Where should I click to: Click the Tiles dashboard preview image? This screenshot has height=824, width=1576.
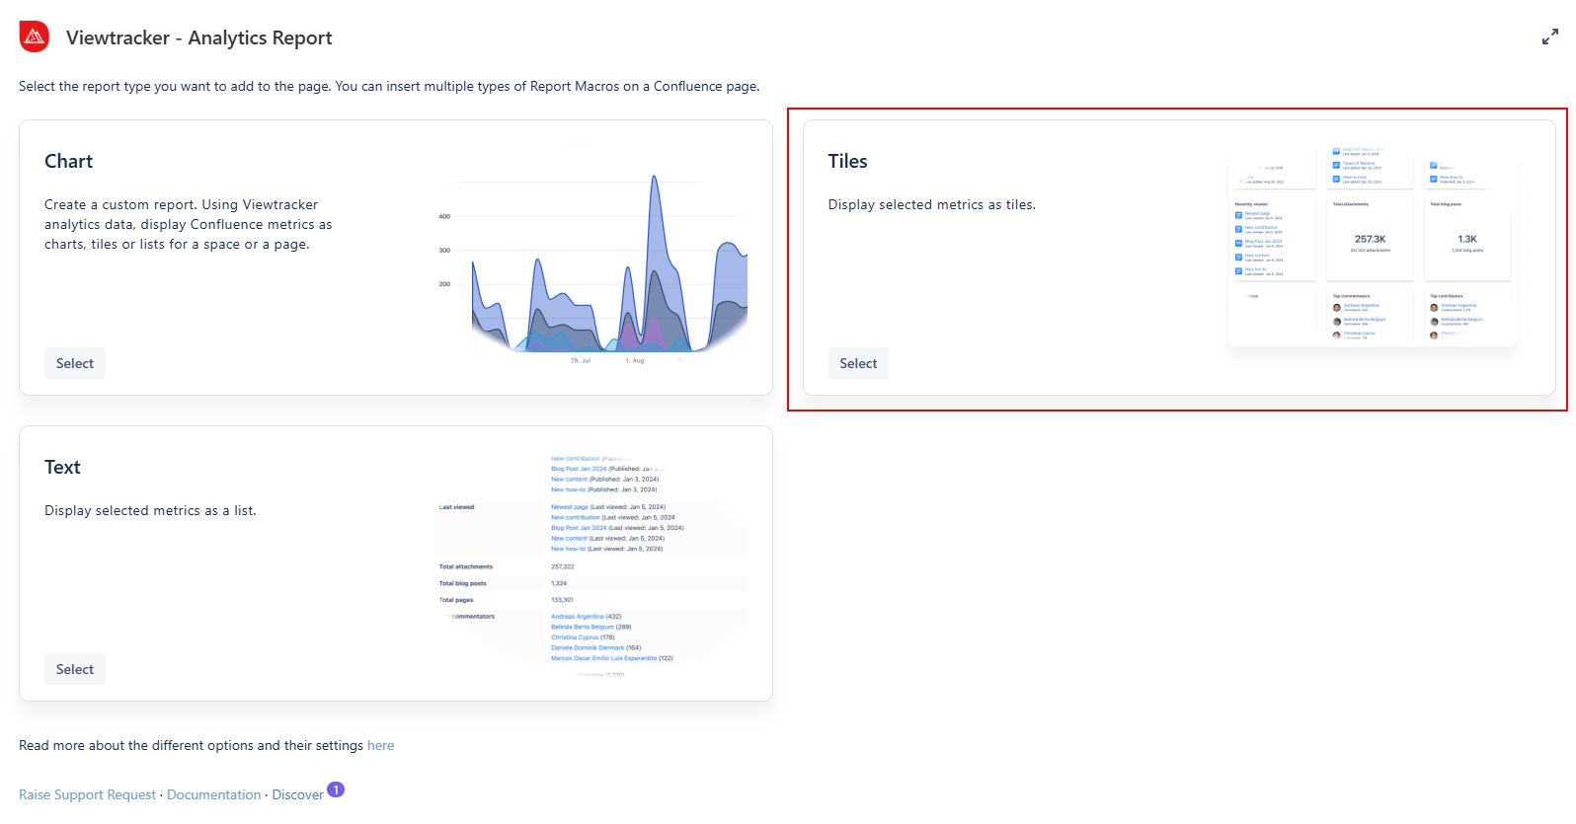(1372, 247)
